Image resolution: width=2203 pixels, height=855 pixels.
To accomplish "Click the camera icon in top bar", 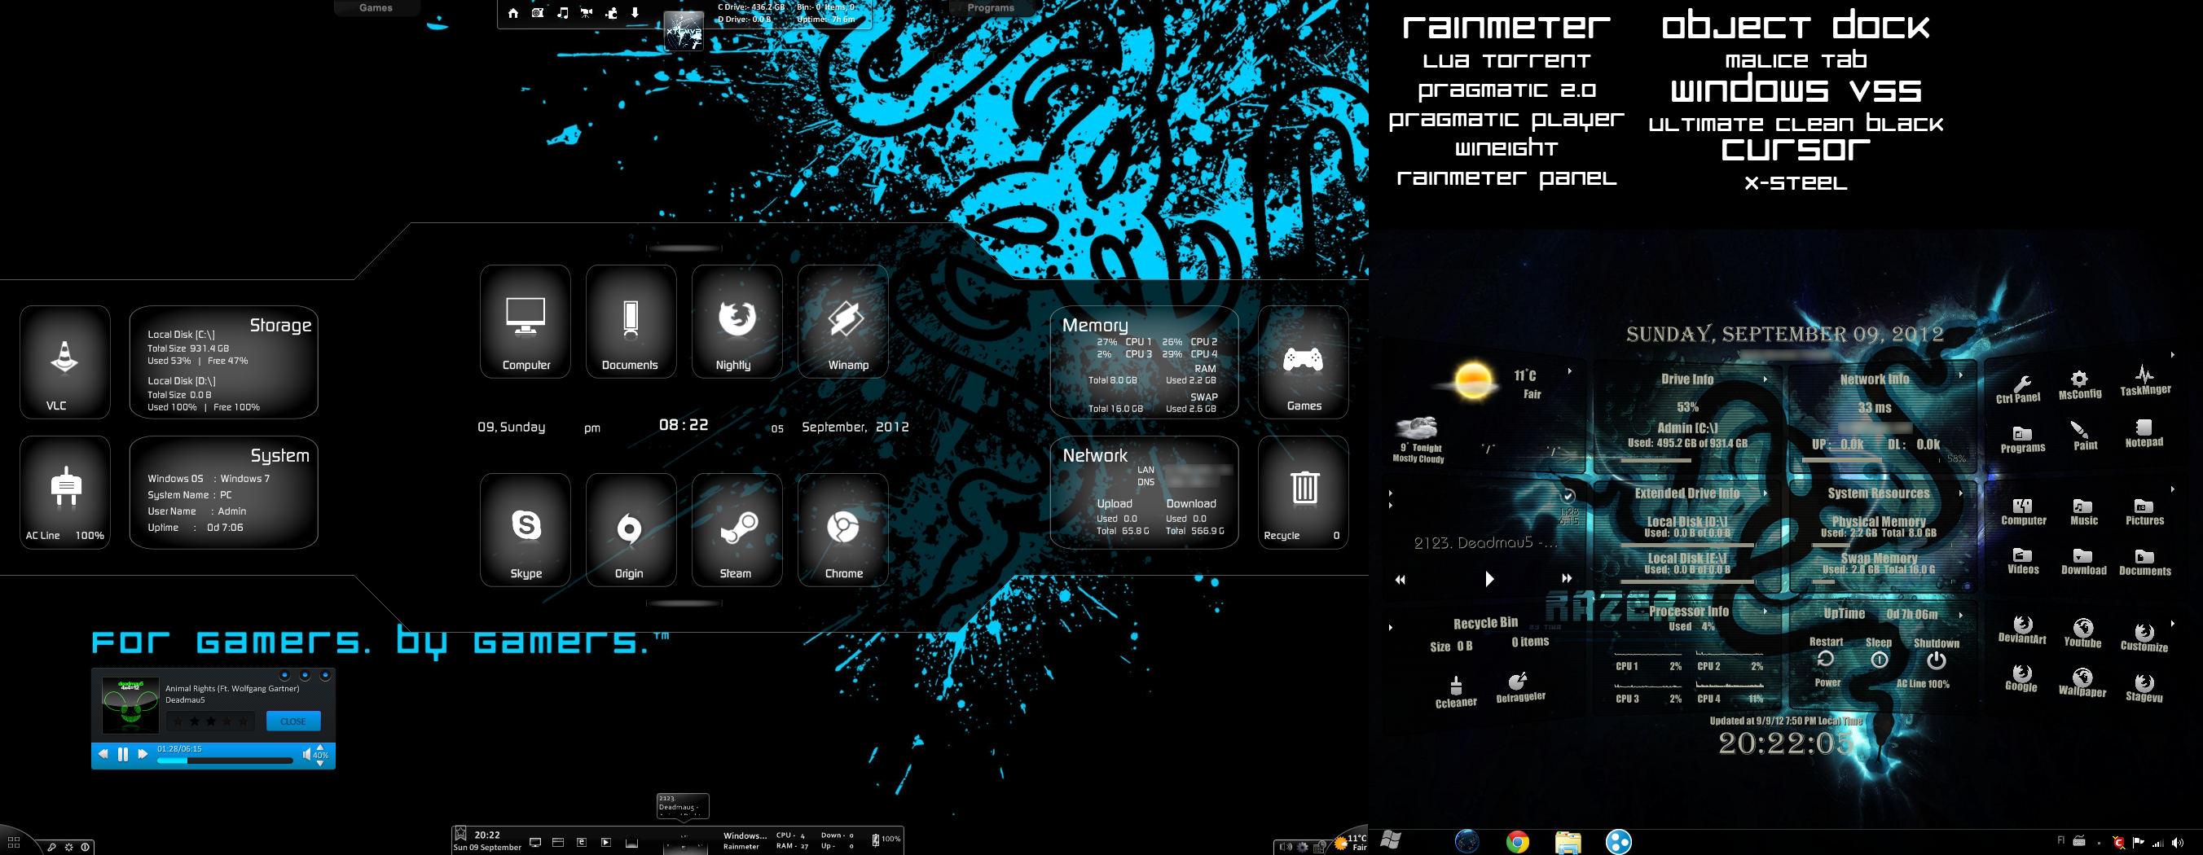I will tap(537, 13).
